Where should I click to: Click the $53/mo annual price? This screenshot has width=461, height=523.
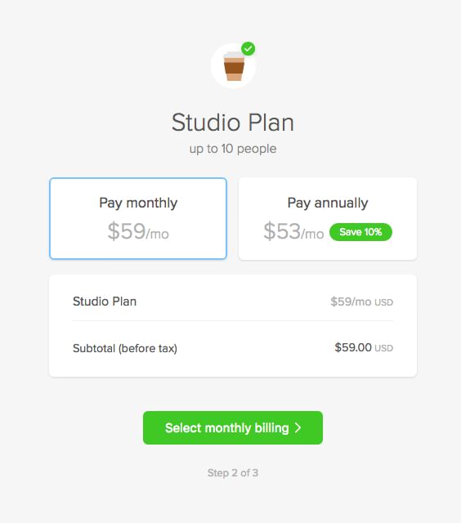(293, 231)
